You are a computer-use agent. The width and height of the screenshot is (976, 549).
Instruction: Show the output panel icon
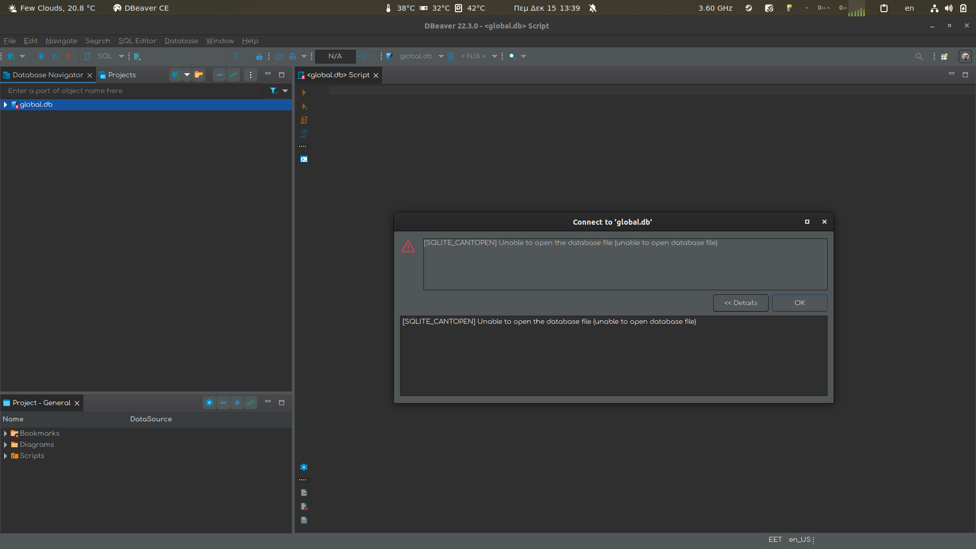[x=304, y=493]
